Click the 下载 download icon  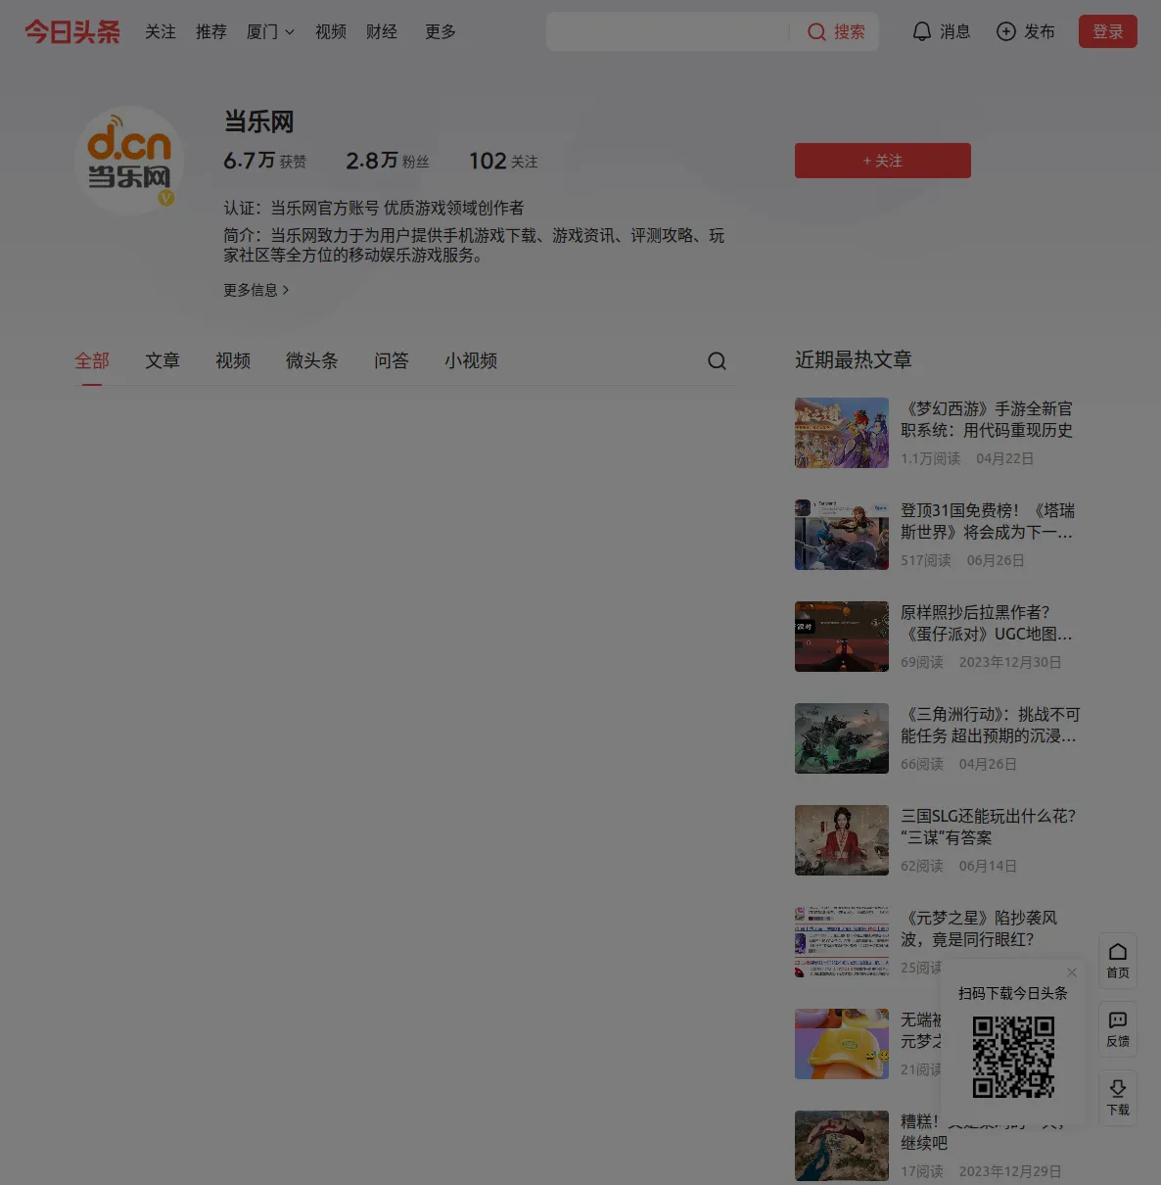(x=1118, y=1097)
